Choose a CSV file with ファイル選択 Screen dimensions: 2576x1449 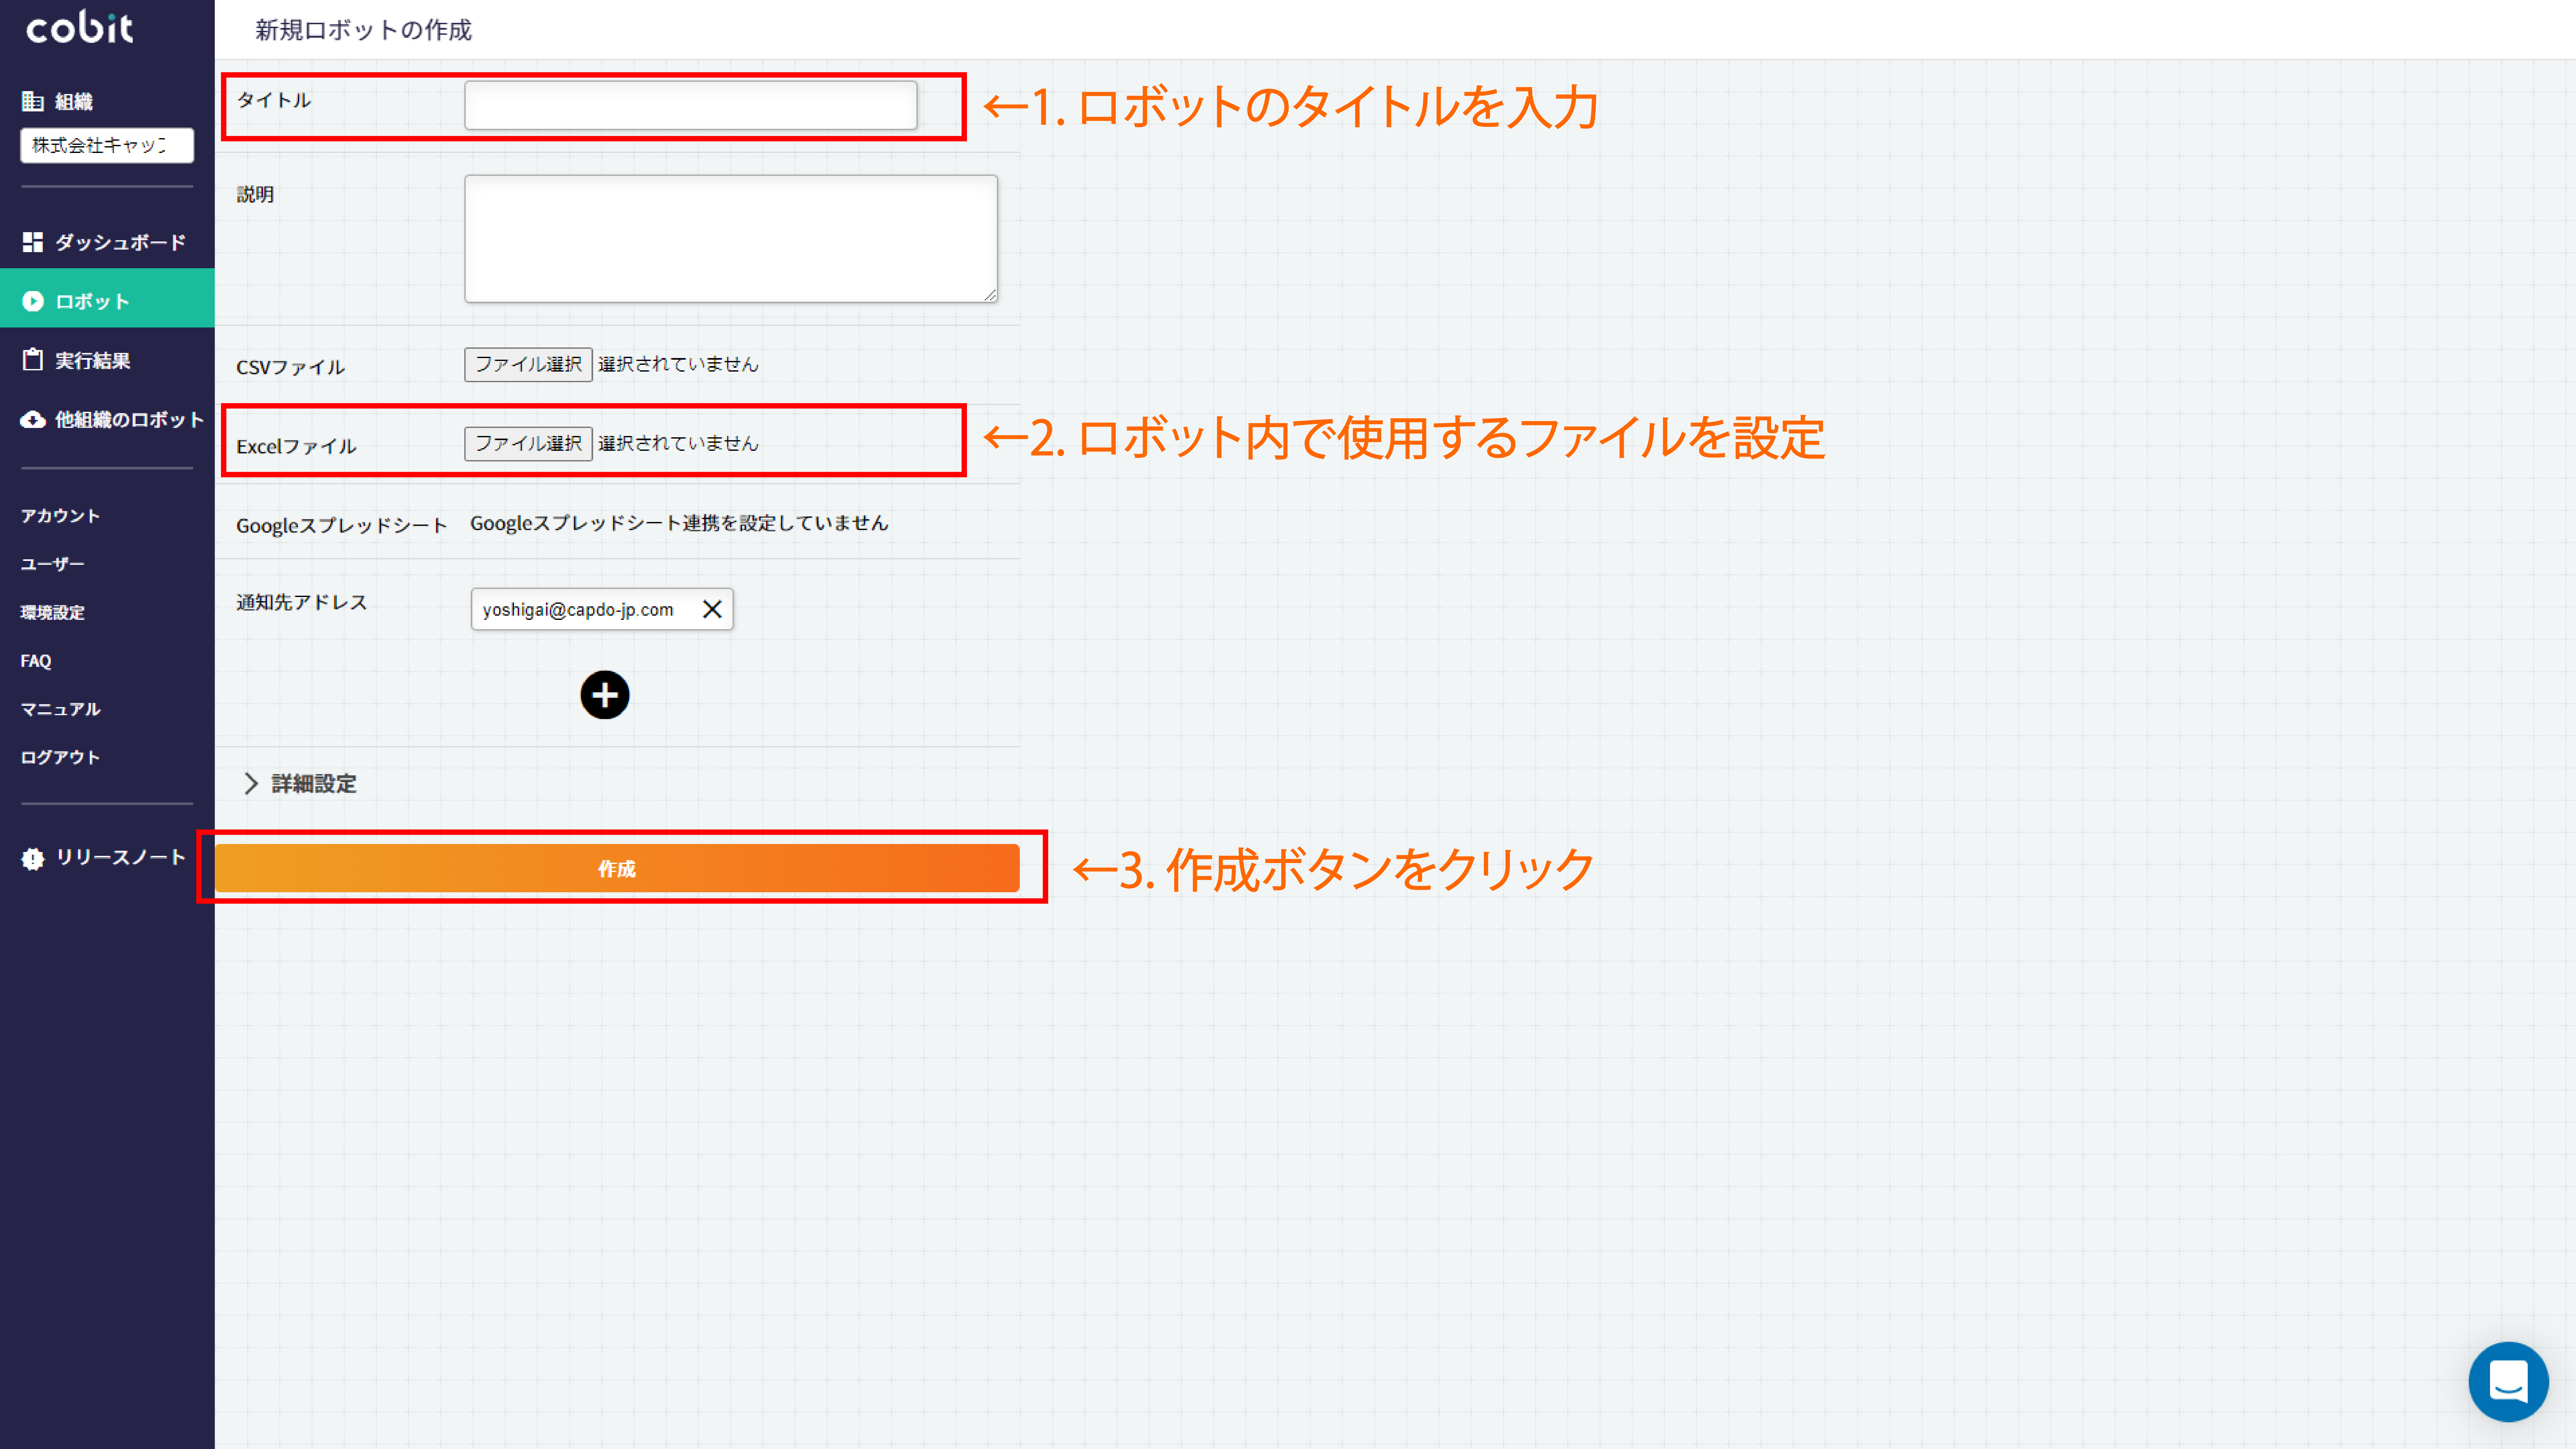click(528, 364)
